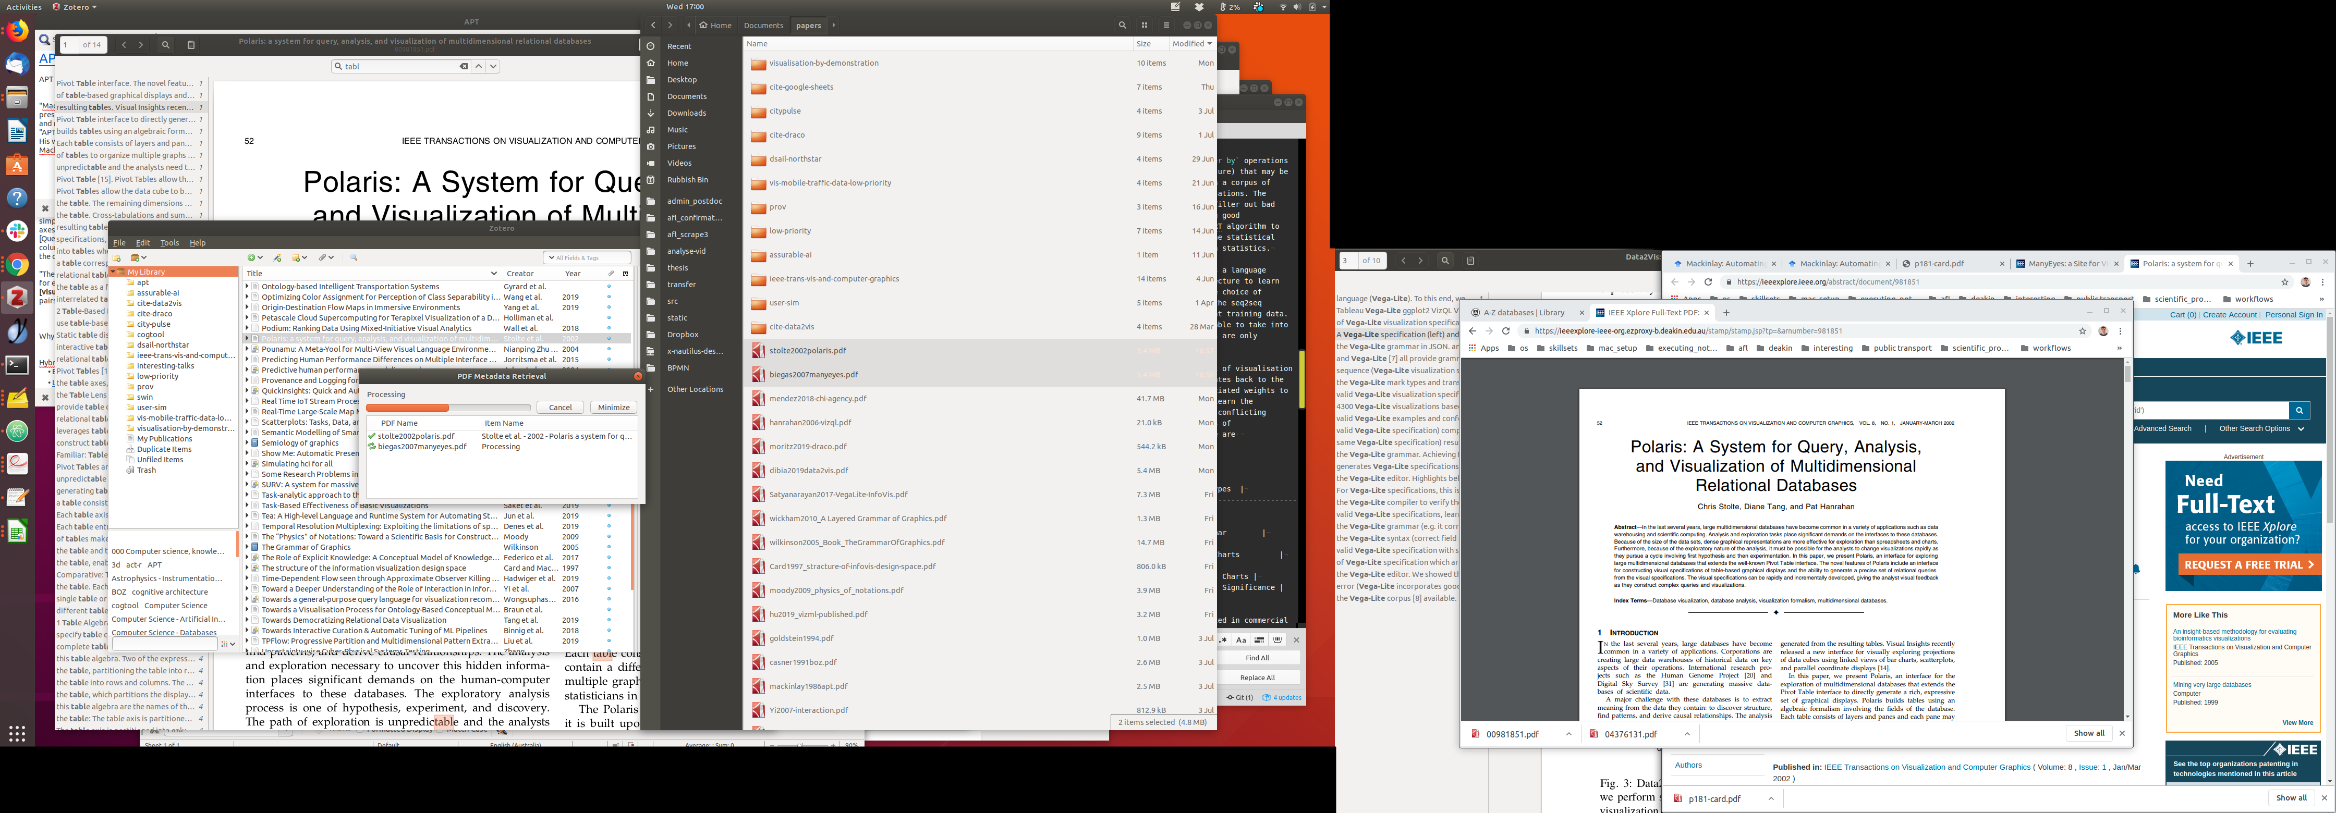
Task: Toggle regex search option button
Action: 1224,640
